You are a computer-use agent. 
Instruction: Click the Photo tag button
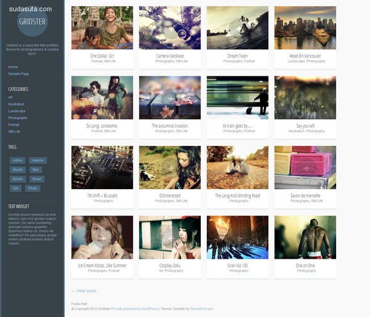pyautogui.click(x=33, y=189)
